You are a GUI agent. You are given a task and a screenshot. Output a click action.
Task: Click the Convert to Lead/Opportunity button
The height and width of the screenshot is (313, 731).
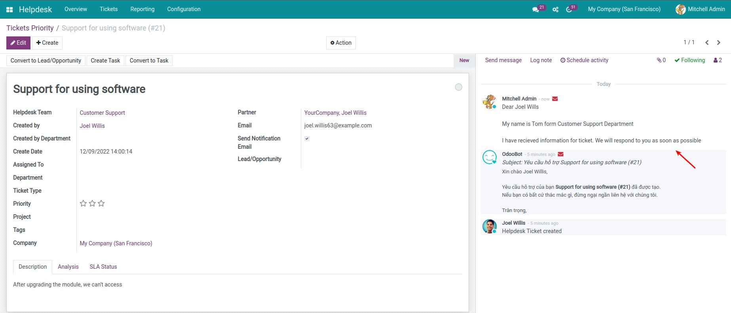[x=46, y=61]
